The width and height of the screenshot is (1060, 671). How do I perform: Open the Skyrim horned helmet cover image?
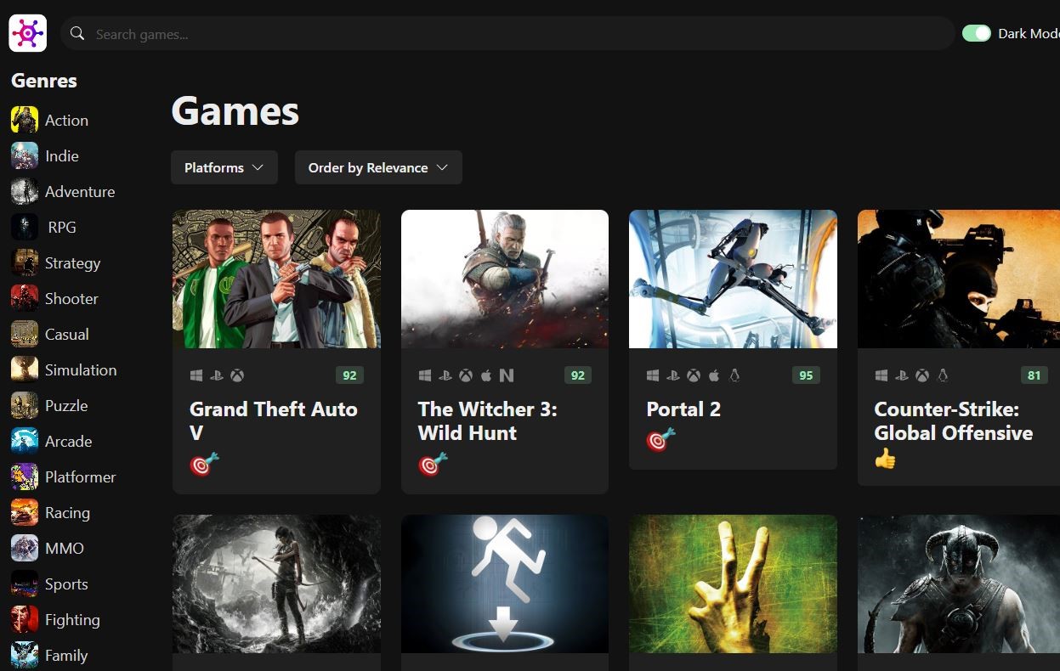coord(959,584)
